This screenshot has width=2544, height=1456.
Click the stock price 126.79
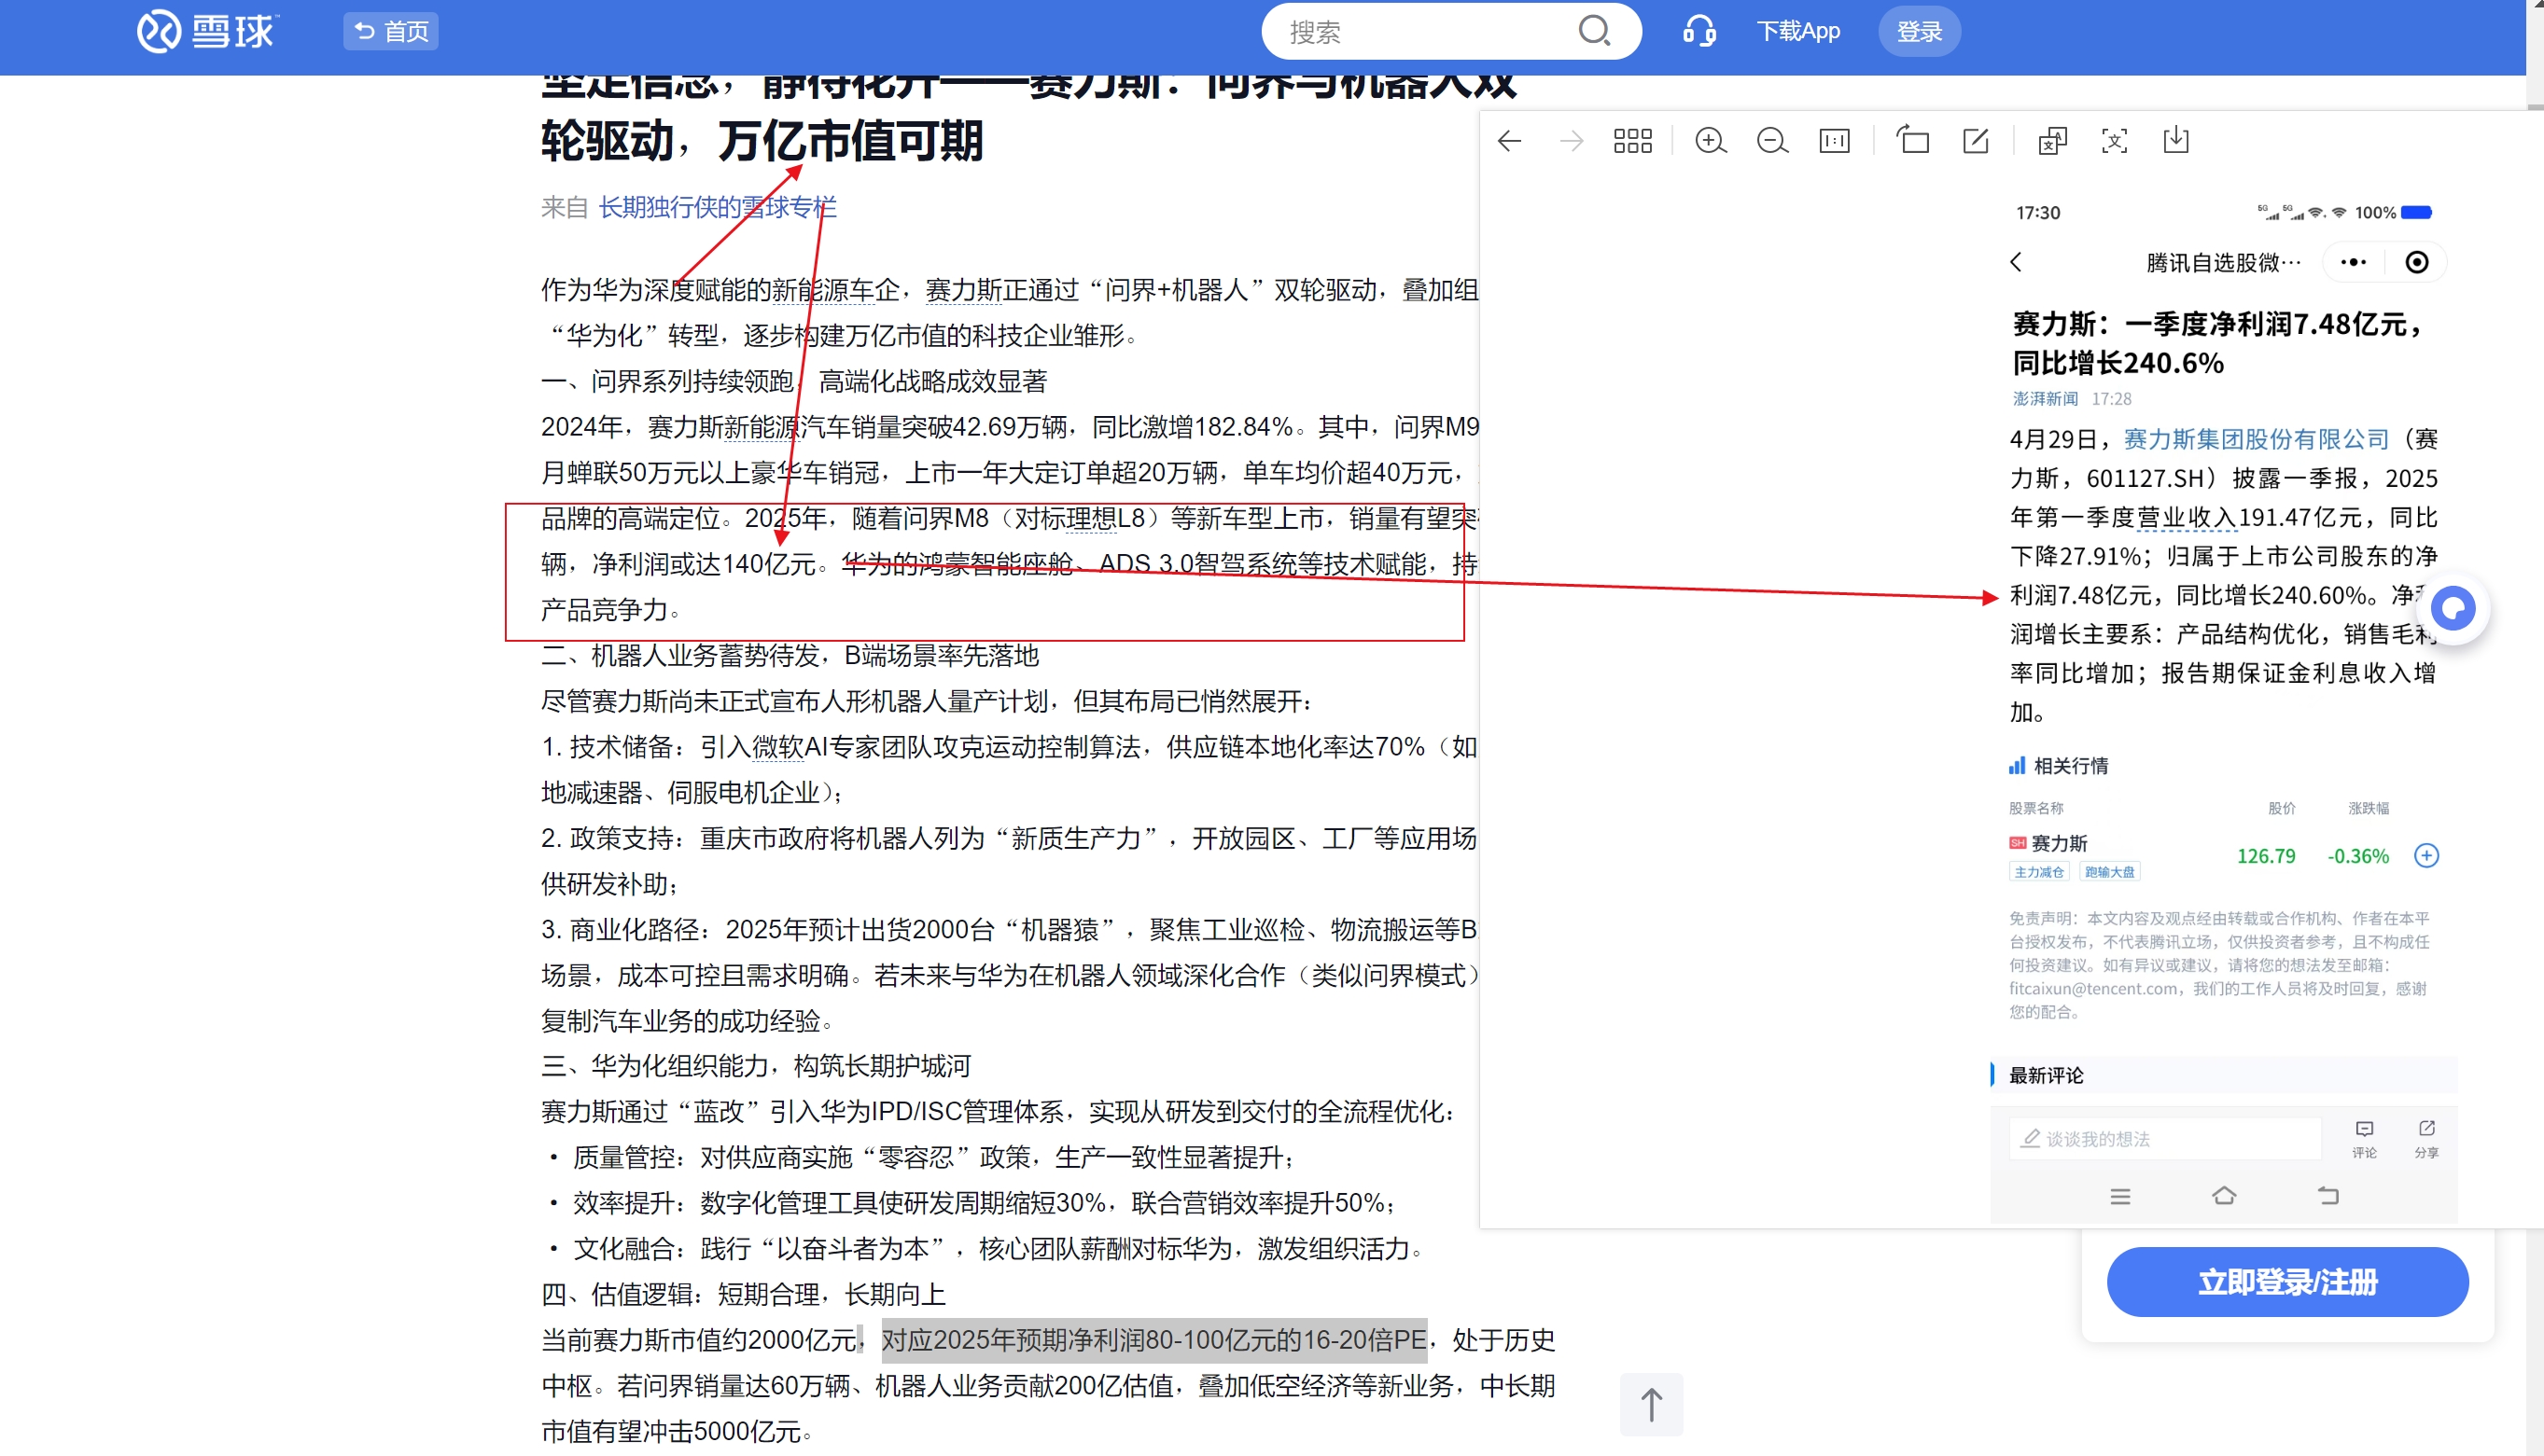[2267, 856]
